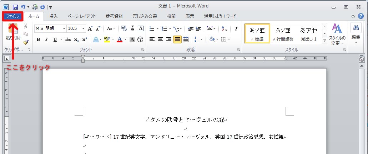Align text right
The image size is (368, 154).
coord(169,39)
